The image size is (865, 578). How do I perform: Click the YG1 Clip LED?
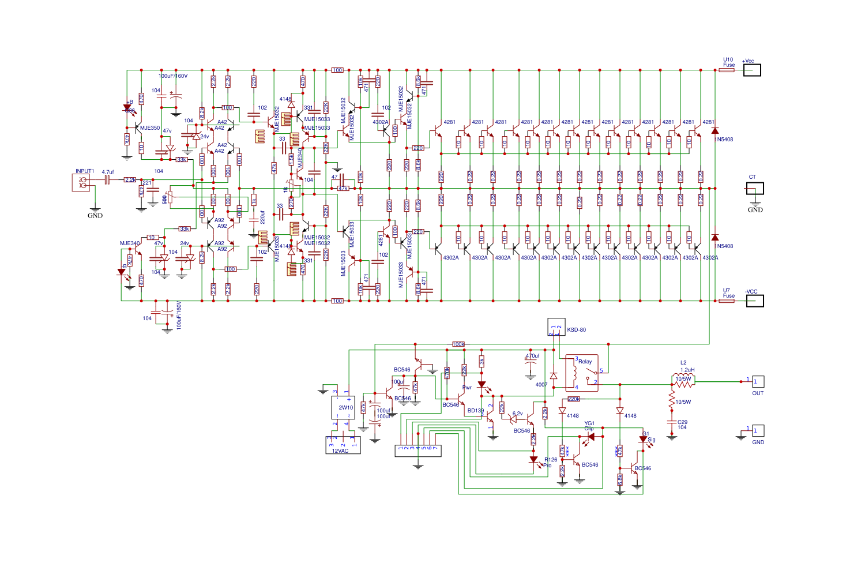[x=591, y=437]
